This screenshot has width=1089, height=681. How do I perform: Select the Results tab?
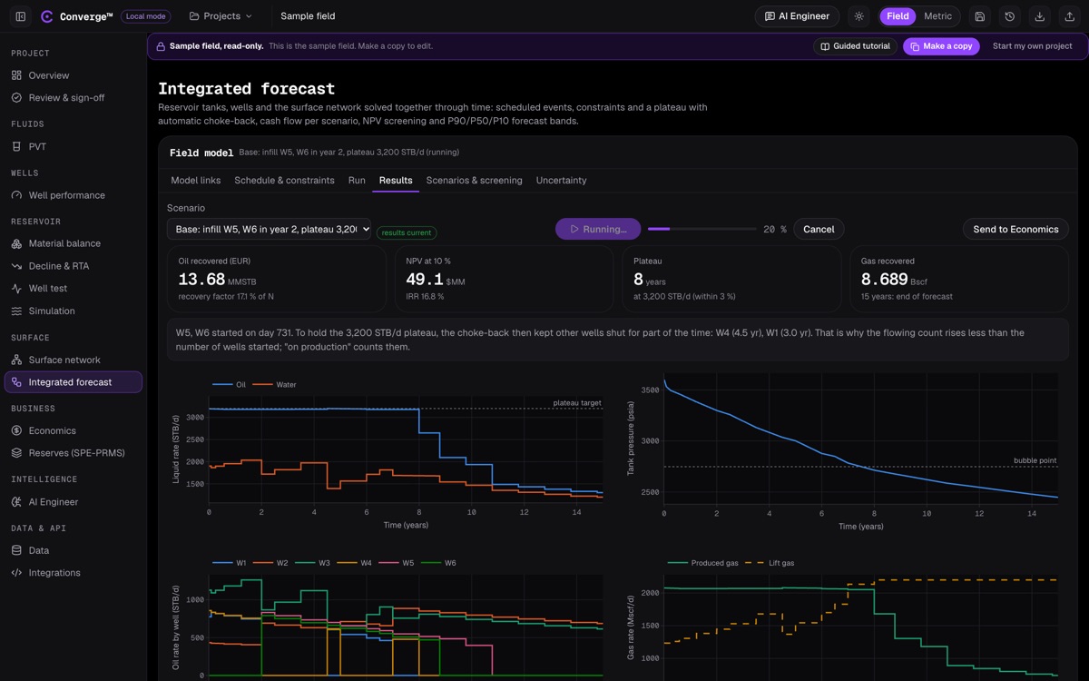click(x=396, y=181)
